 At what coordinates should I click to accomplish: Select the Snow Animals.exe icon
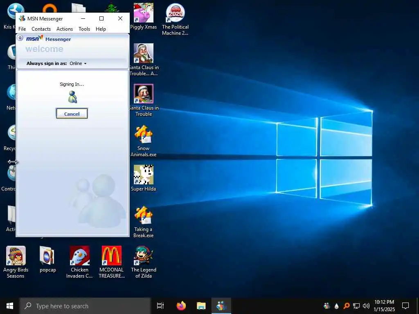point(144,141)
